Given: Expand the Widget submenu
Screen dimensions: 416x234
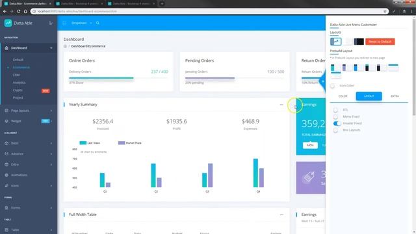Looking at the screenshot, I should [51, 122].
